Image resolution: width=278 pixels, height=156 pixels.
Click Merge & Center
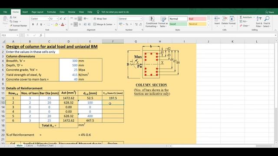[103, 24]
